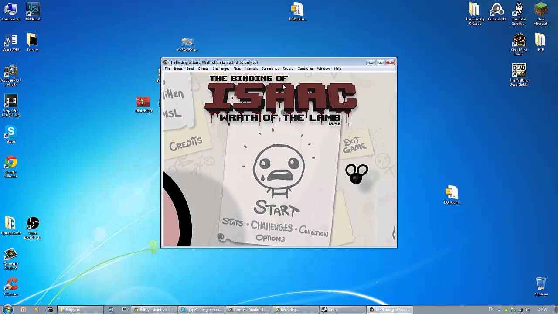Click START on the game title screen
This screenshot has width=558, height=314.
(277, 208)
